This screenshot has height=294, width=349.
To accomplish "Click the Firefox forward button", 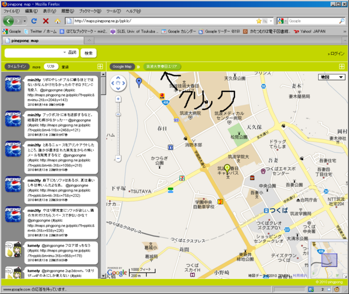I will [18, 21].
